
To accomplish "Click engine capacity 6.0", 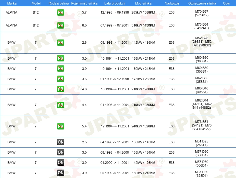I will tap(84, 25).
